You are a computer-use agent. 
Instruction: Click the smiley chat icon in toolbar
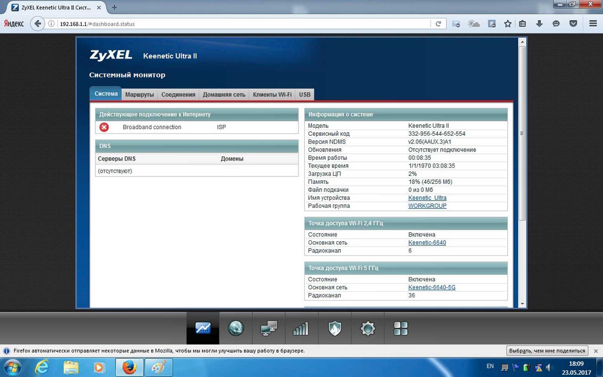pyautogui.click(x=556, y=24)
